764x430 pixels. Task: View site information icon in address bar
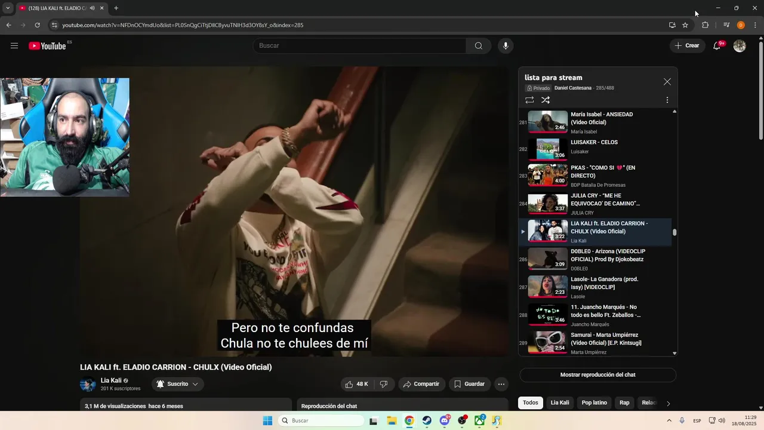click(54, 25)
